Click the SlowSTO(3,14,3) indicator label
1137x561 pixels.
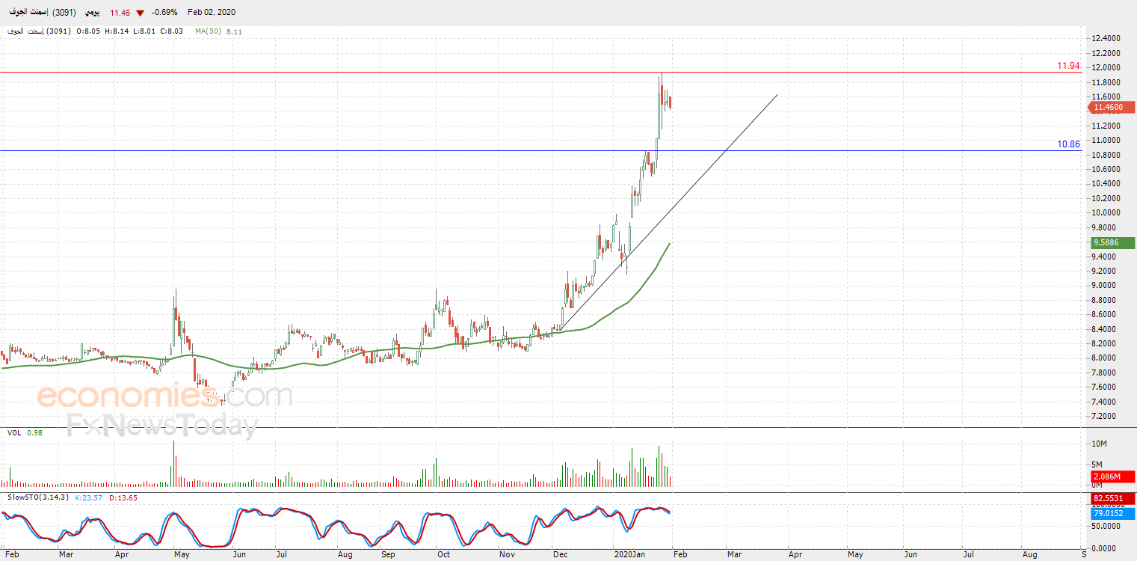pos(38,497)
